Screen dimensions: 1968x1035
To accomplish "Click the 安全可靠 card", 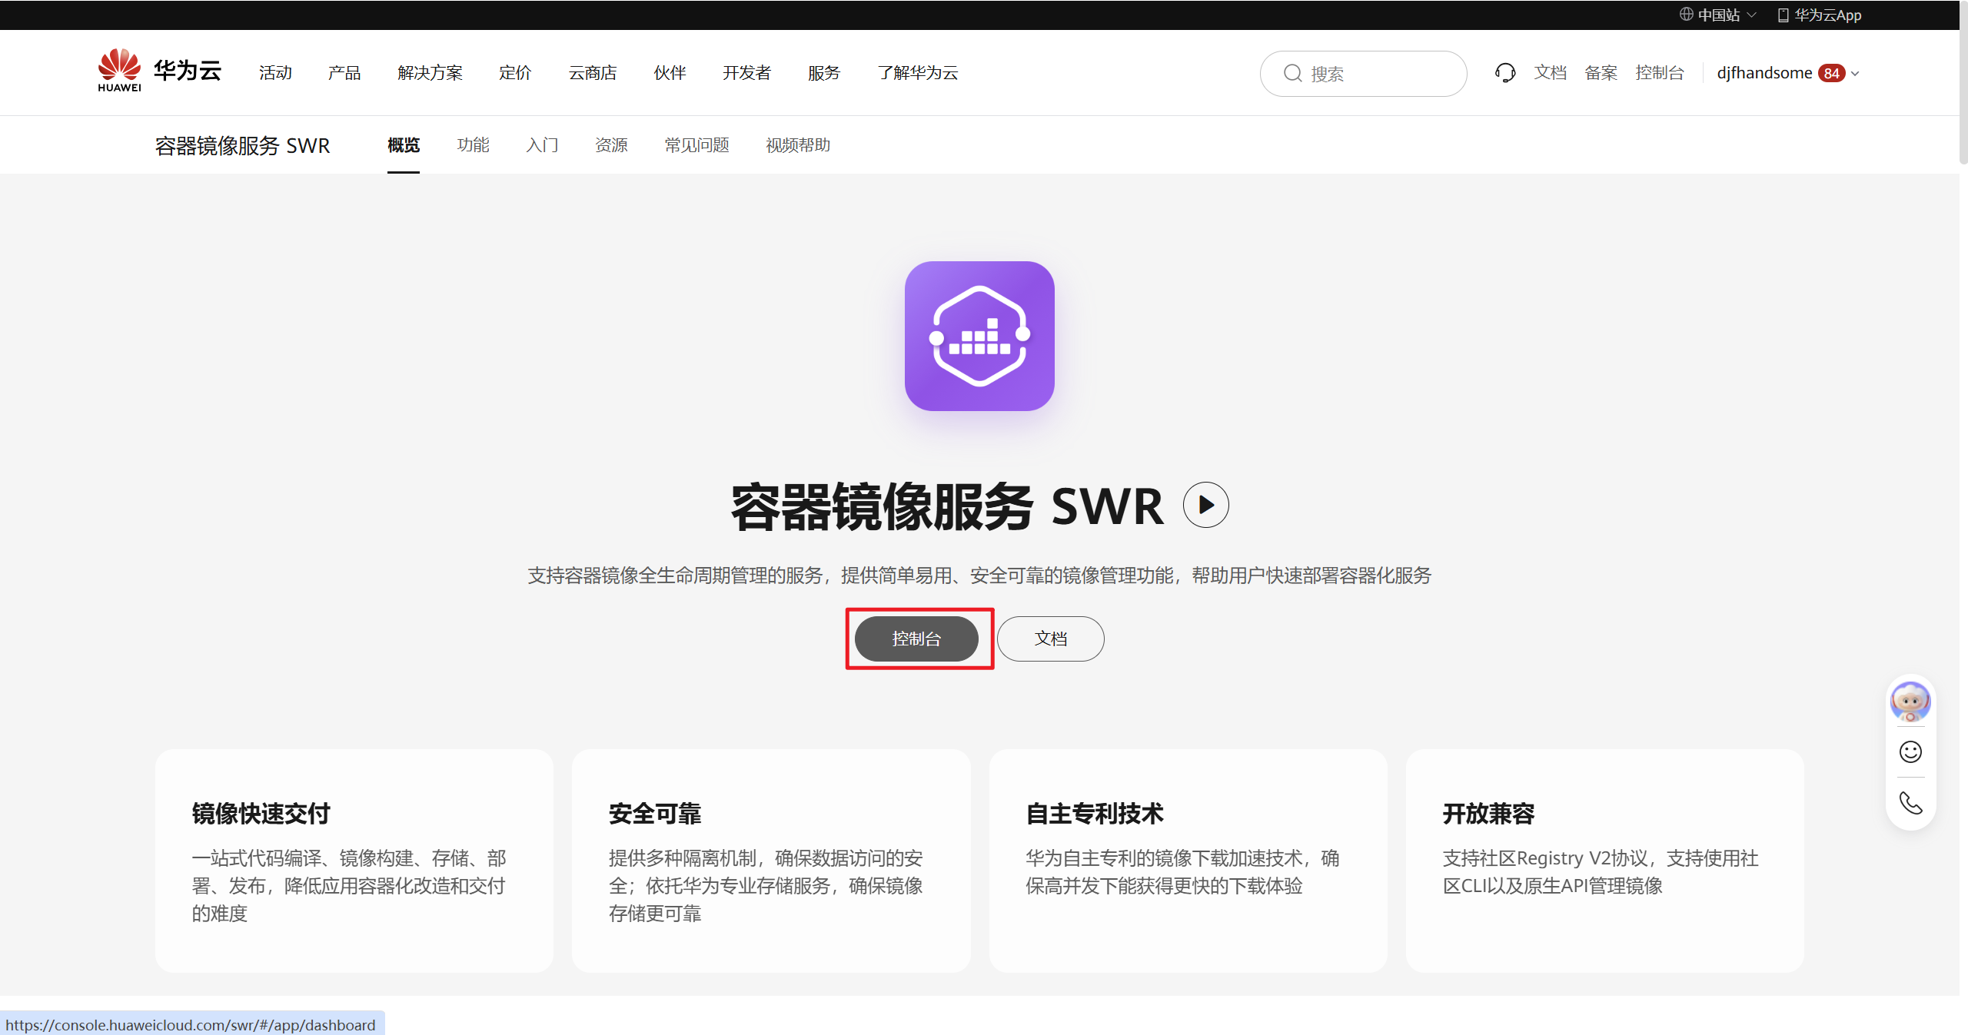I will click(x=771, y=861).
